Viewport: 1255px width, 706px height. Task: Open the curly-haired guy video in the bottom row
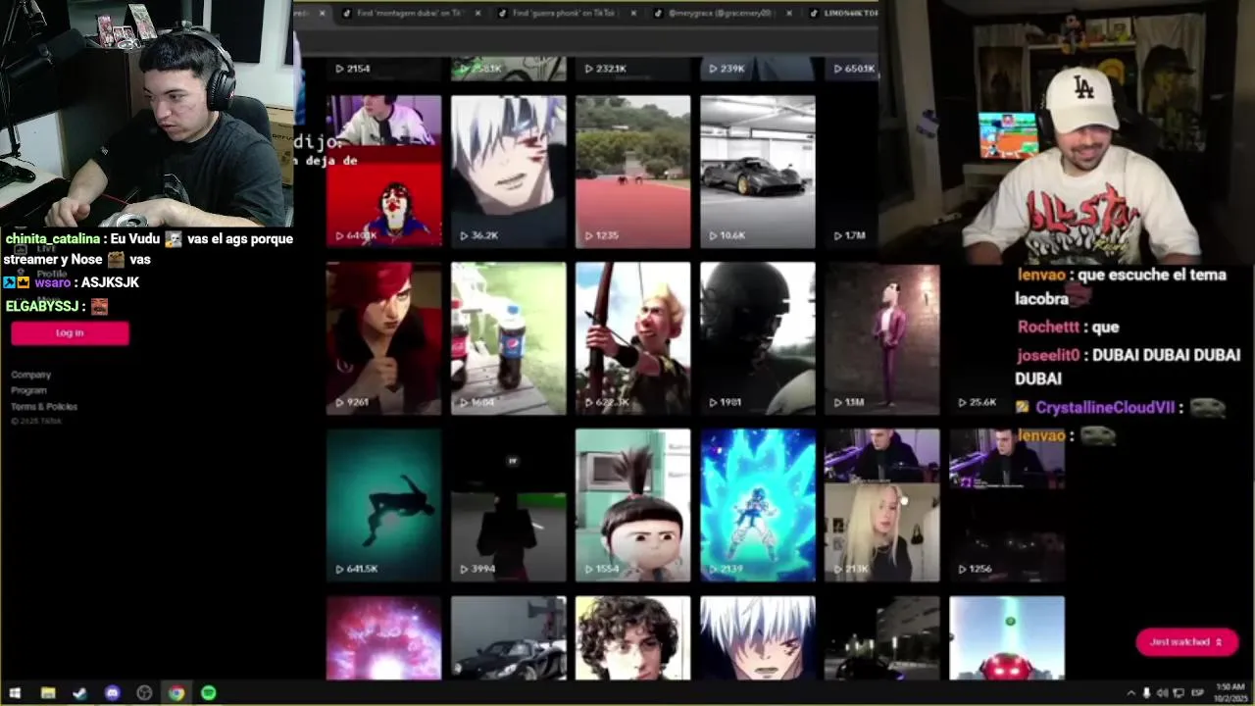(x=632, y=638)
